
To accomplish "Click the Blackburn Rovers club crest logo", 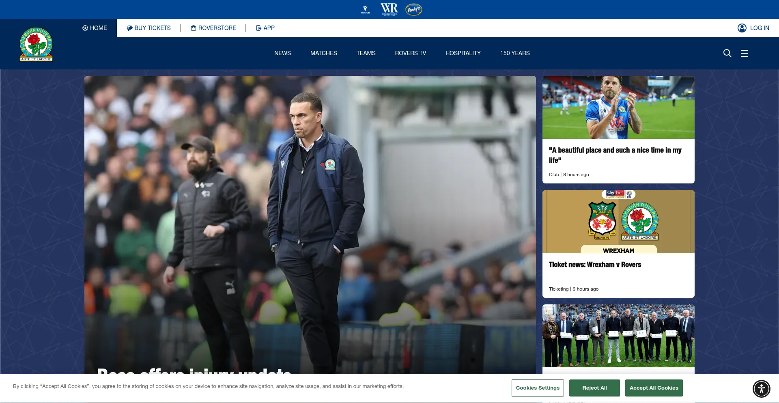I will click(36, 45).
